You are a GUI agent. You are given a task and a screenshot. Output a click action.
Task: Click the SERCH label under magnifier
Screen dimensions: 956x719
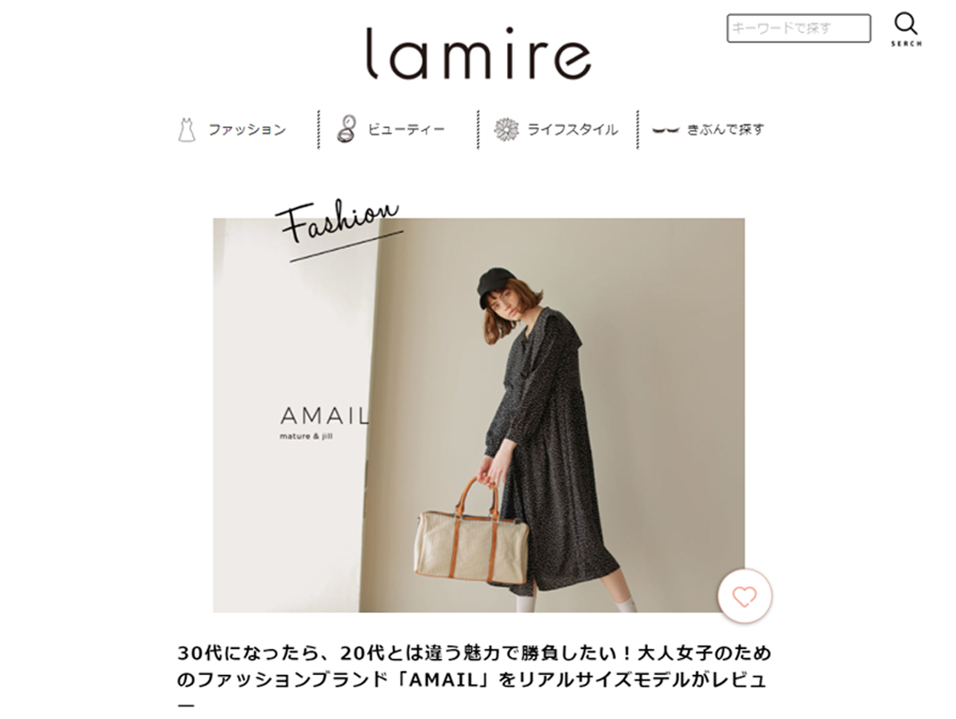click(906, 44)
